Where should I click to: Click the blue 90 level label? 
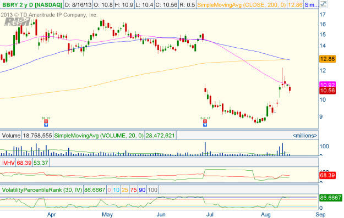click(142, 190)
